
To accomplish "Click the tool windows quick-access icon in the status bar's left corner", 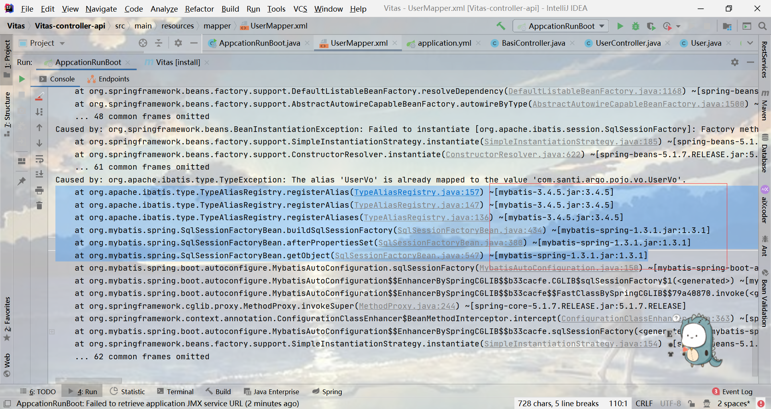I will click(7, 403).
